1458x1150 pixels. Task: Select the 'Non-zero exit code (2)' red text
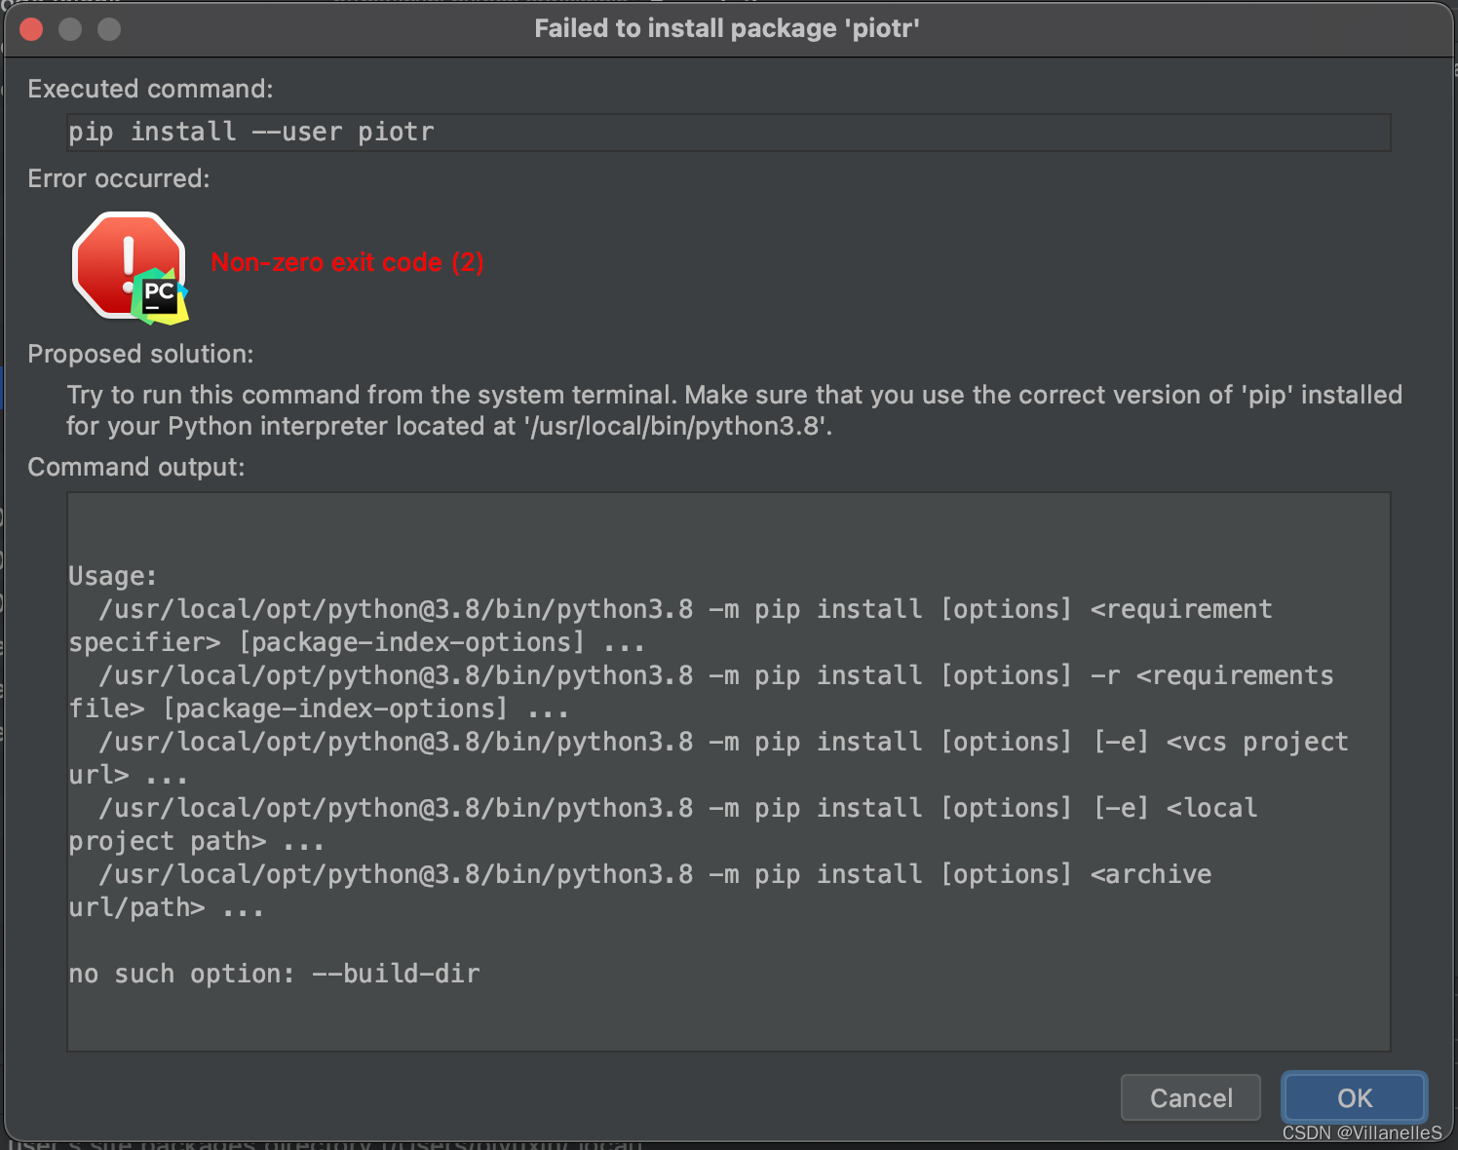point(347,262)
